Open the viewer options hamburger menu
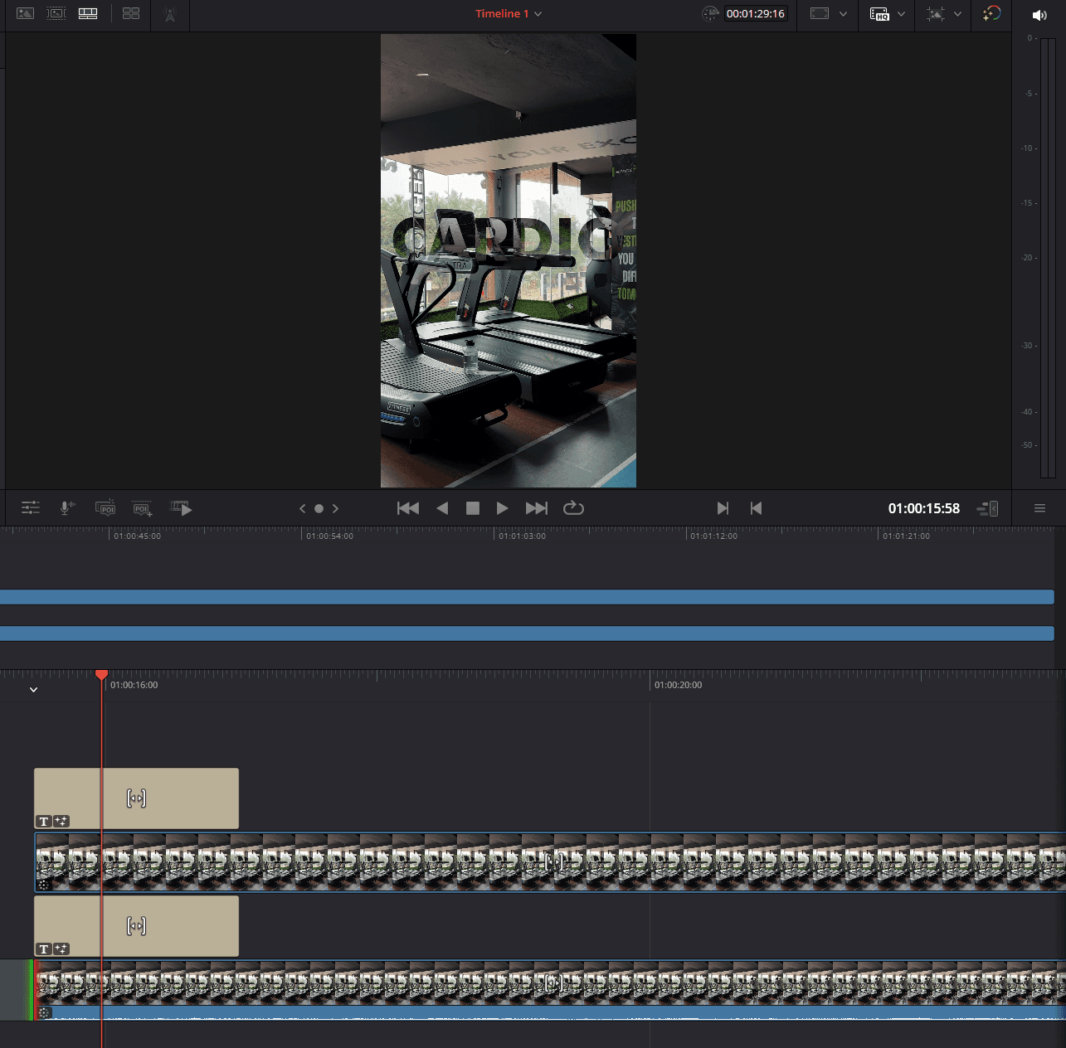The image size is (1066, 1048). pyautogui.click(x=1039, y=508)
